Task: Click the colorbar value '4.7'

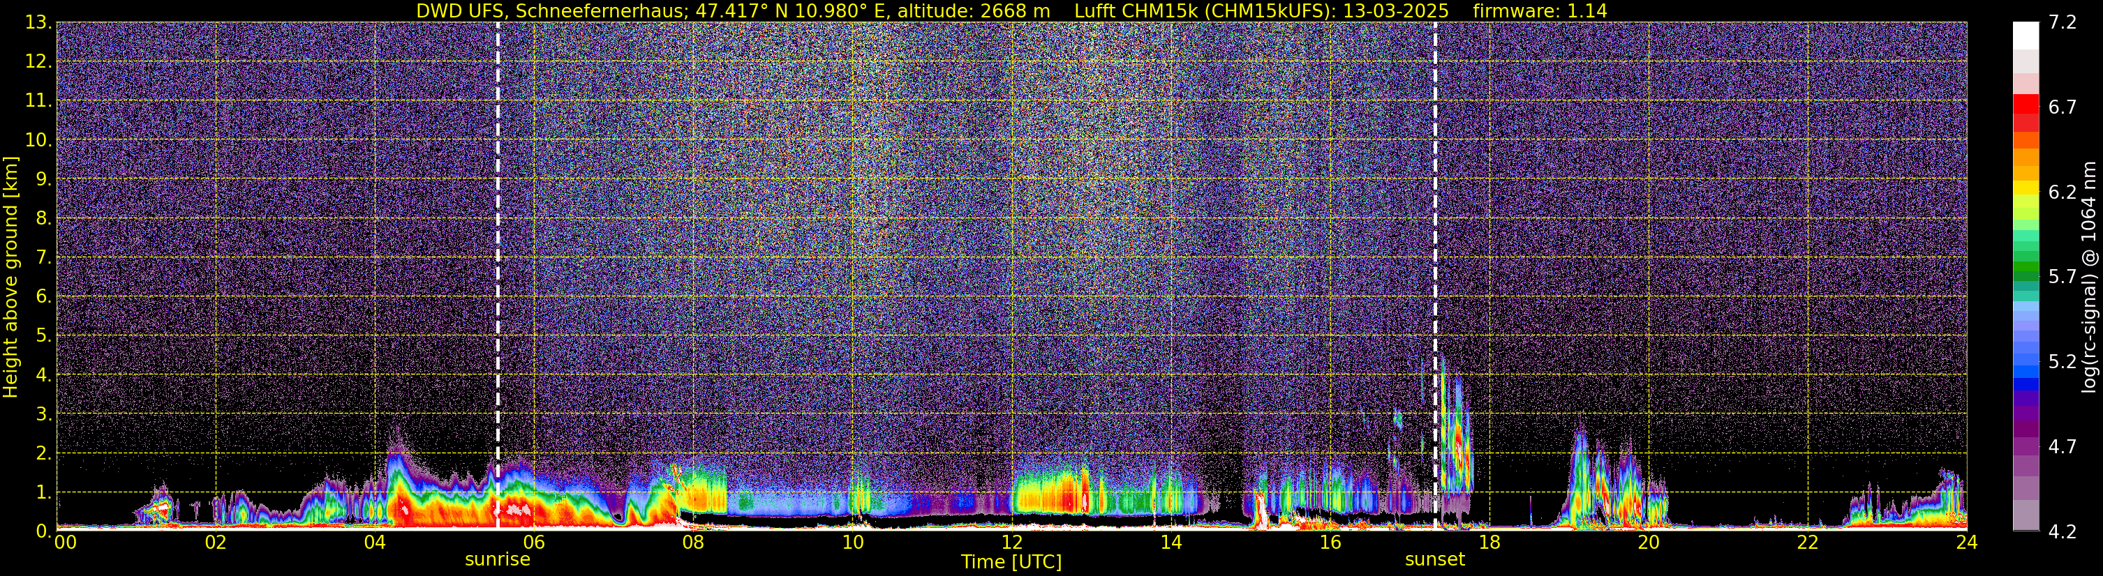Action: (2063, 447)
